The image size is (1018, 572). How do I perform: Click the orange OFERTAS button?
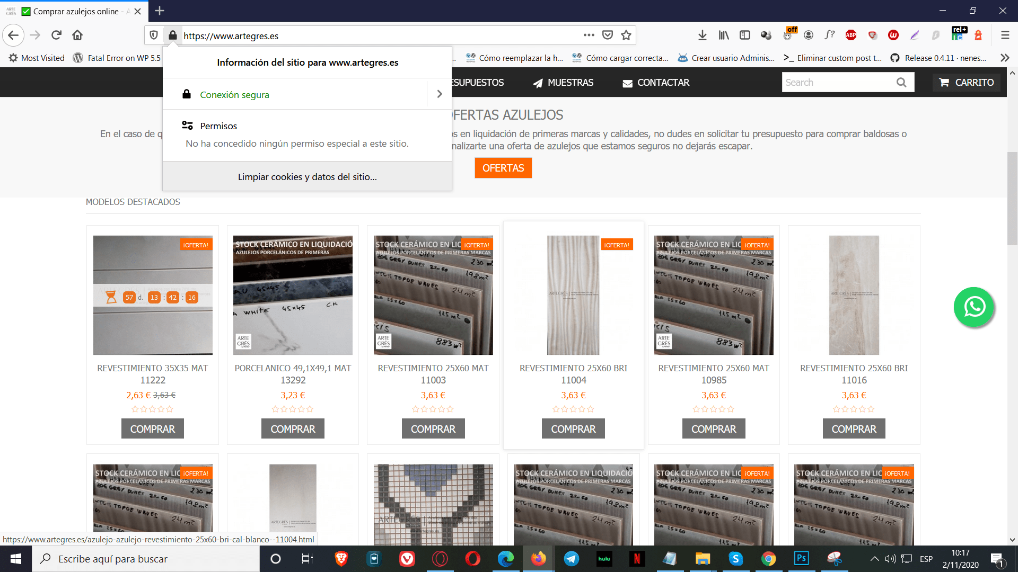503,168
